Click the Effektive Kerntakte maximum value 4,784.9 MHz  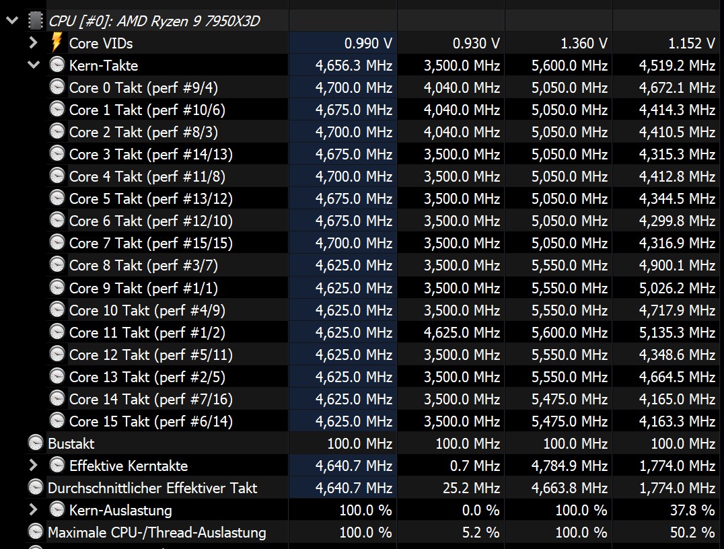pos(569,466)
